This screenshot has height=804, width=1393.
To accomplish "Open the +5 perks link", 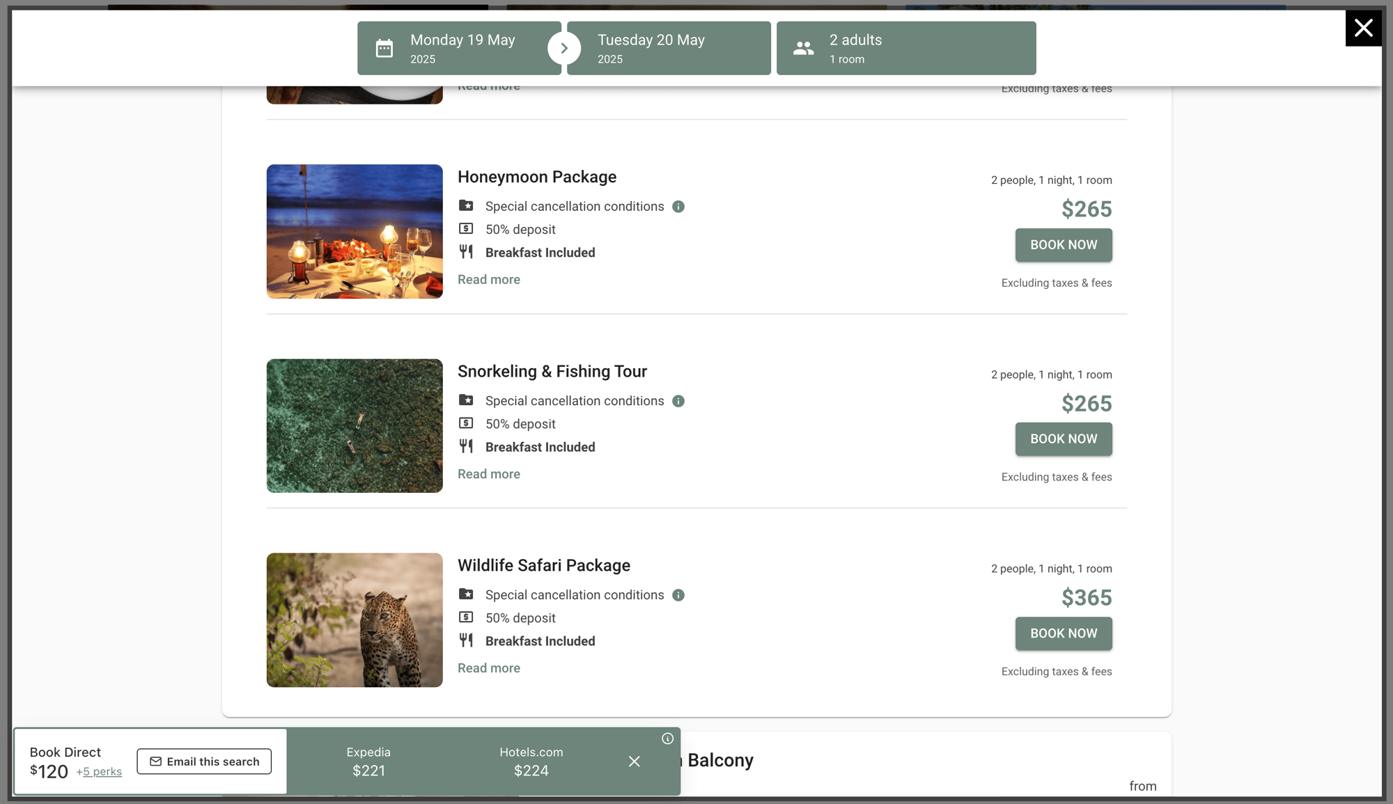I will pos(100,771).
